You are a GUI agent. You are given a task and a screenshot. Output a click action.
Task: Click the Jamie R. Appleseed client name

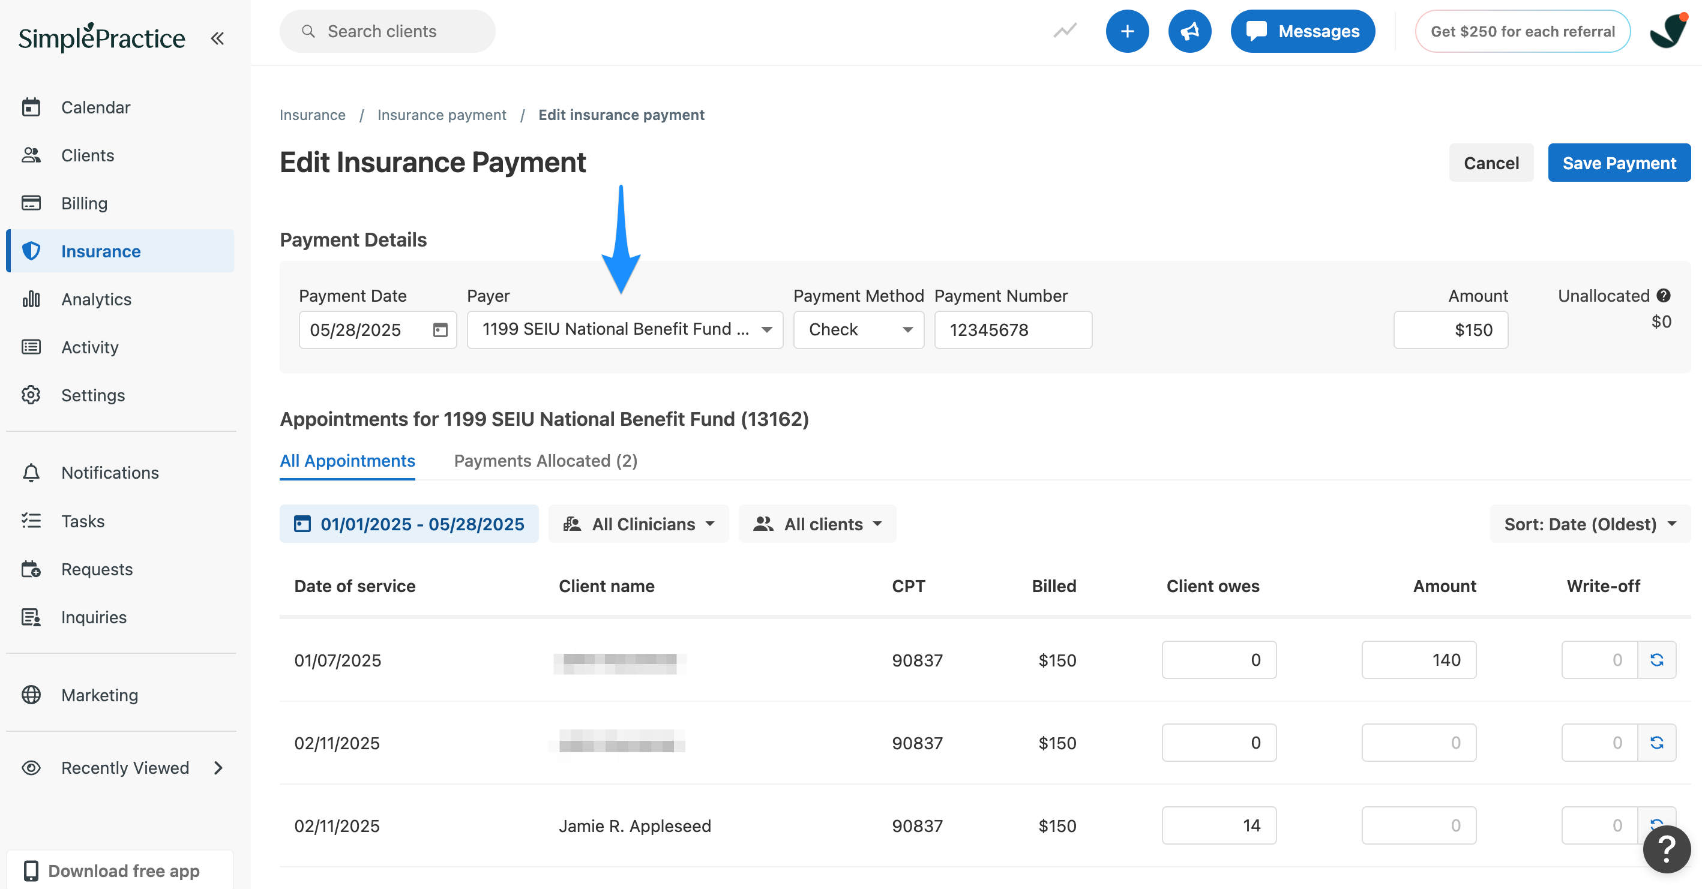tap(635, 825)
